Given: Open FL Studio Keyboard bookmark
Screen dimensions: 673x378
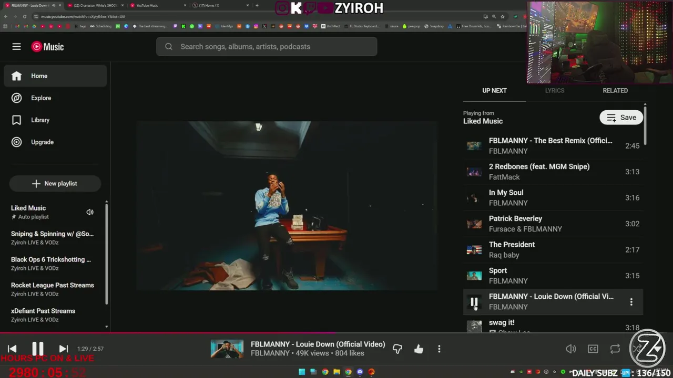Looking at the screenshot, I should pyautogui.click(x=361, y=26).
